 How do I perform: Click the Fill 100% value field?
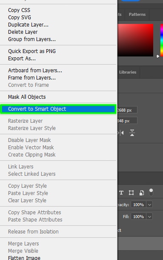pyautogui.click(x=138, y=216)
